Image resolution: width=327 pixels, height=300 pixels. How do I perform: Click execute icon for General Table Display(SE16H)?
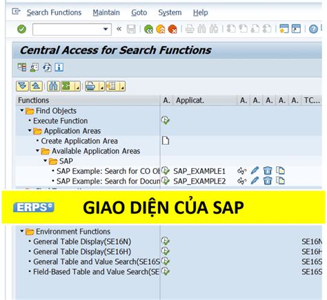(x=166, y=251)
